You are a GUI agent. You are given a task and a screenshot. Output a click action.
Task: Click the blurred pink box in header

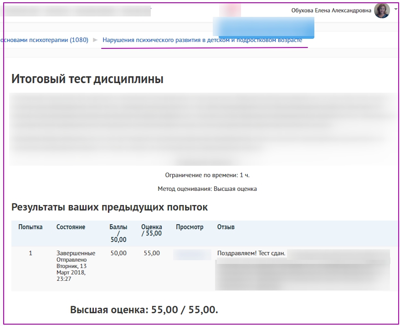click(230, 10)
